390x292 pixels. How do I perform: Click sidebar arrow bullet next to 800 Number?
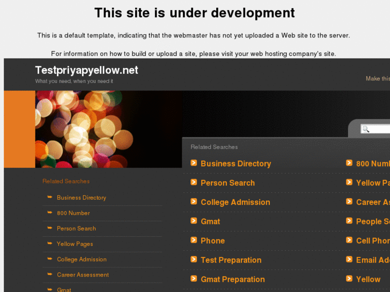(50, 213)
